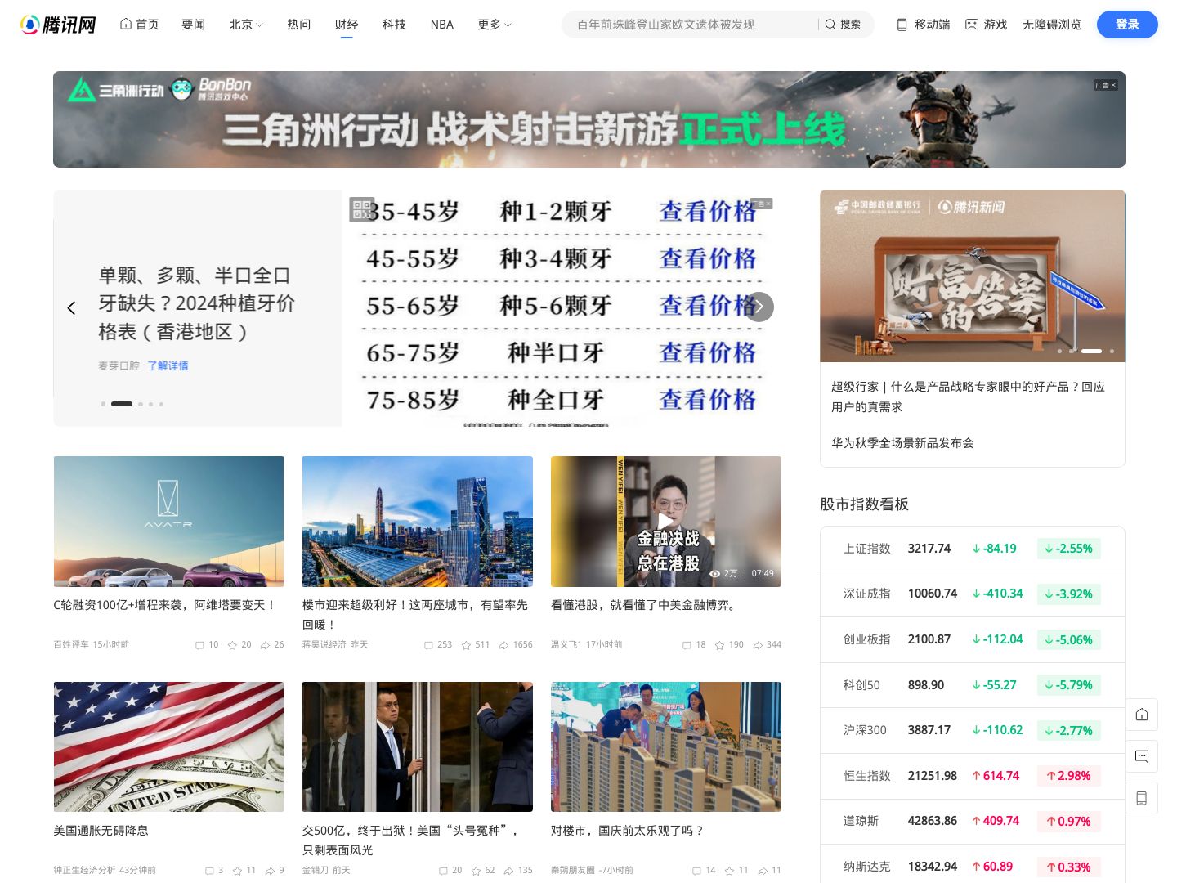Open the 蒋昊说经济 author link
Viewport: 1177px width, 883px height.
(x=324, y=645)
